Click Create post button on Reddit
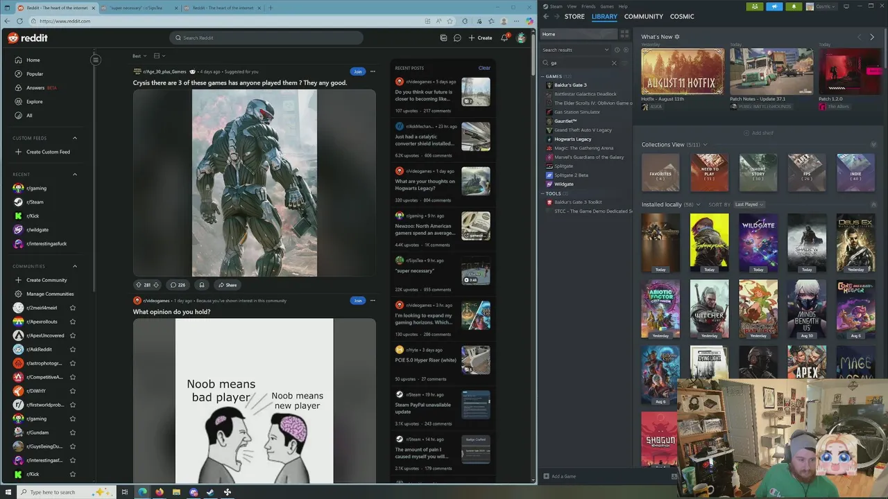888x499 pixels. coord(480,37)
